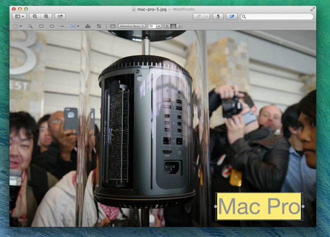Open the sidebar view menu button
This screenshot has height=237, width=330.
[x=19, y=16]
